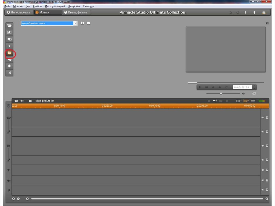Click the preview volume slider knob
Image resolution: width=275 pixels, height=206 pixels.
pos(221,93)
